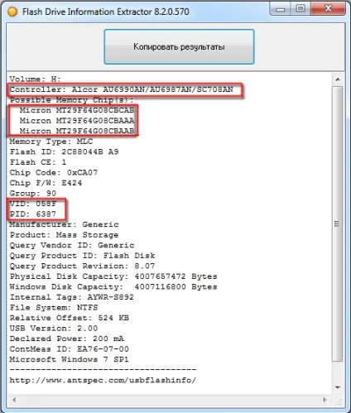Click the 'Query Vendor ID: Generic' line
The image size is (351, 413).
pyautogui.click(x=72, y=245)
